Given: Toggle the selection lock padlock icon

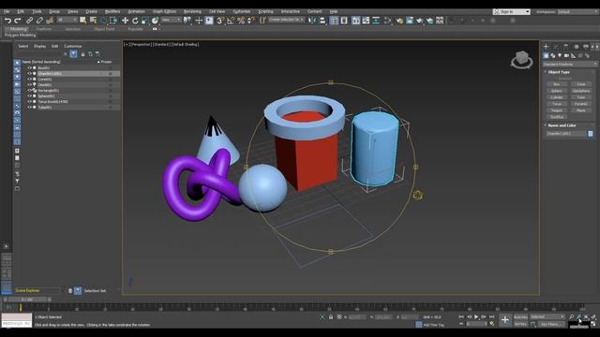Looking at the screenshot, I should [x=331, y=317].
